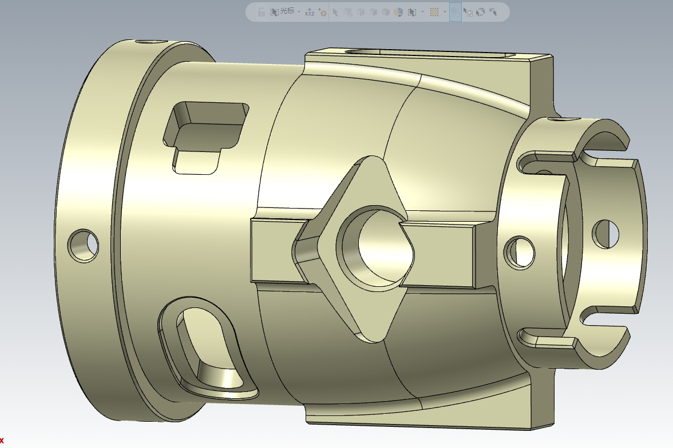The width and height of the screenshot is (673, 448).
Task: Click the undo selection arrow icon
Action: [x=493, y=12]
